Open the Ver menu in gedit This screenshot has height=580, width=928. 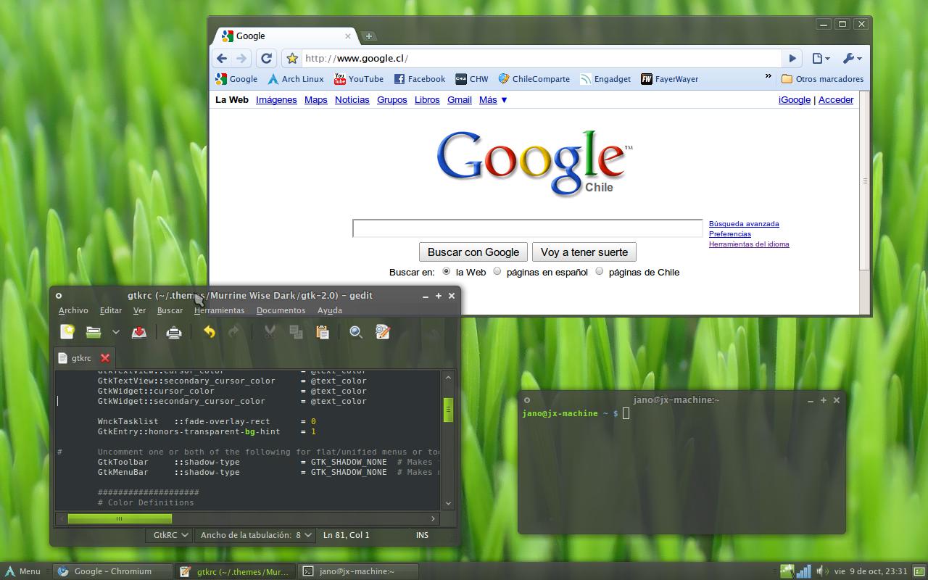click(x=139, y=310)
